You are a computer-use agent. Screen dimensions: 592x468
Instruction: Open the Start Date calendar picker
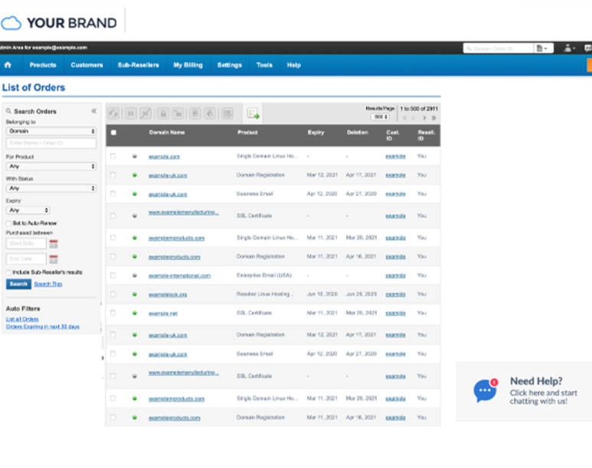[x=54, y=244]
